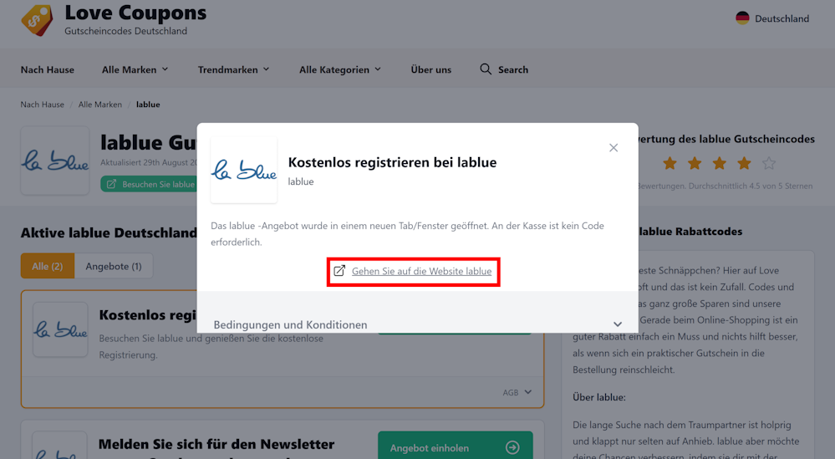Click Love Coupons site title
Screen dimensions: 835x459
click(x=135, y=13)
